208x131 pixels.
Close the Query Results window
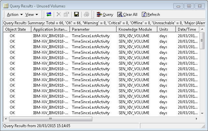point(200,6)
